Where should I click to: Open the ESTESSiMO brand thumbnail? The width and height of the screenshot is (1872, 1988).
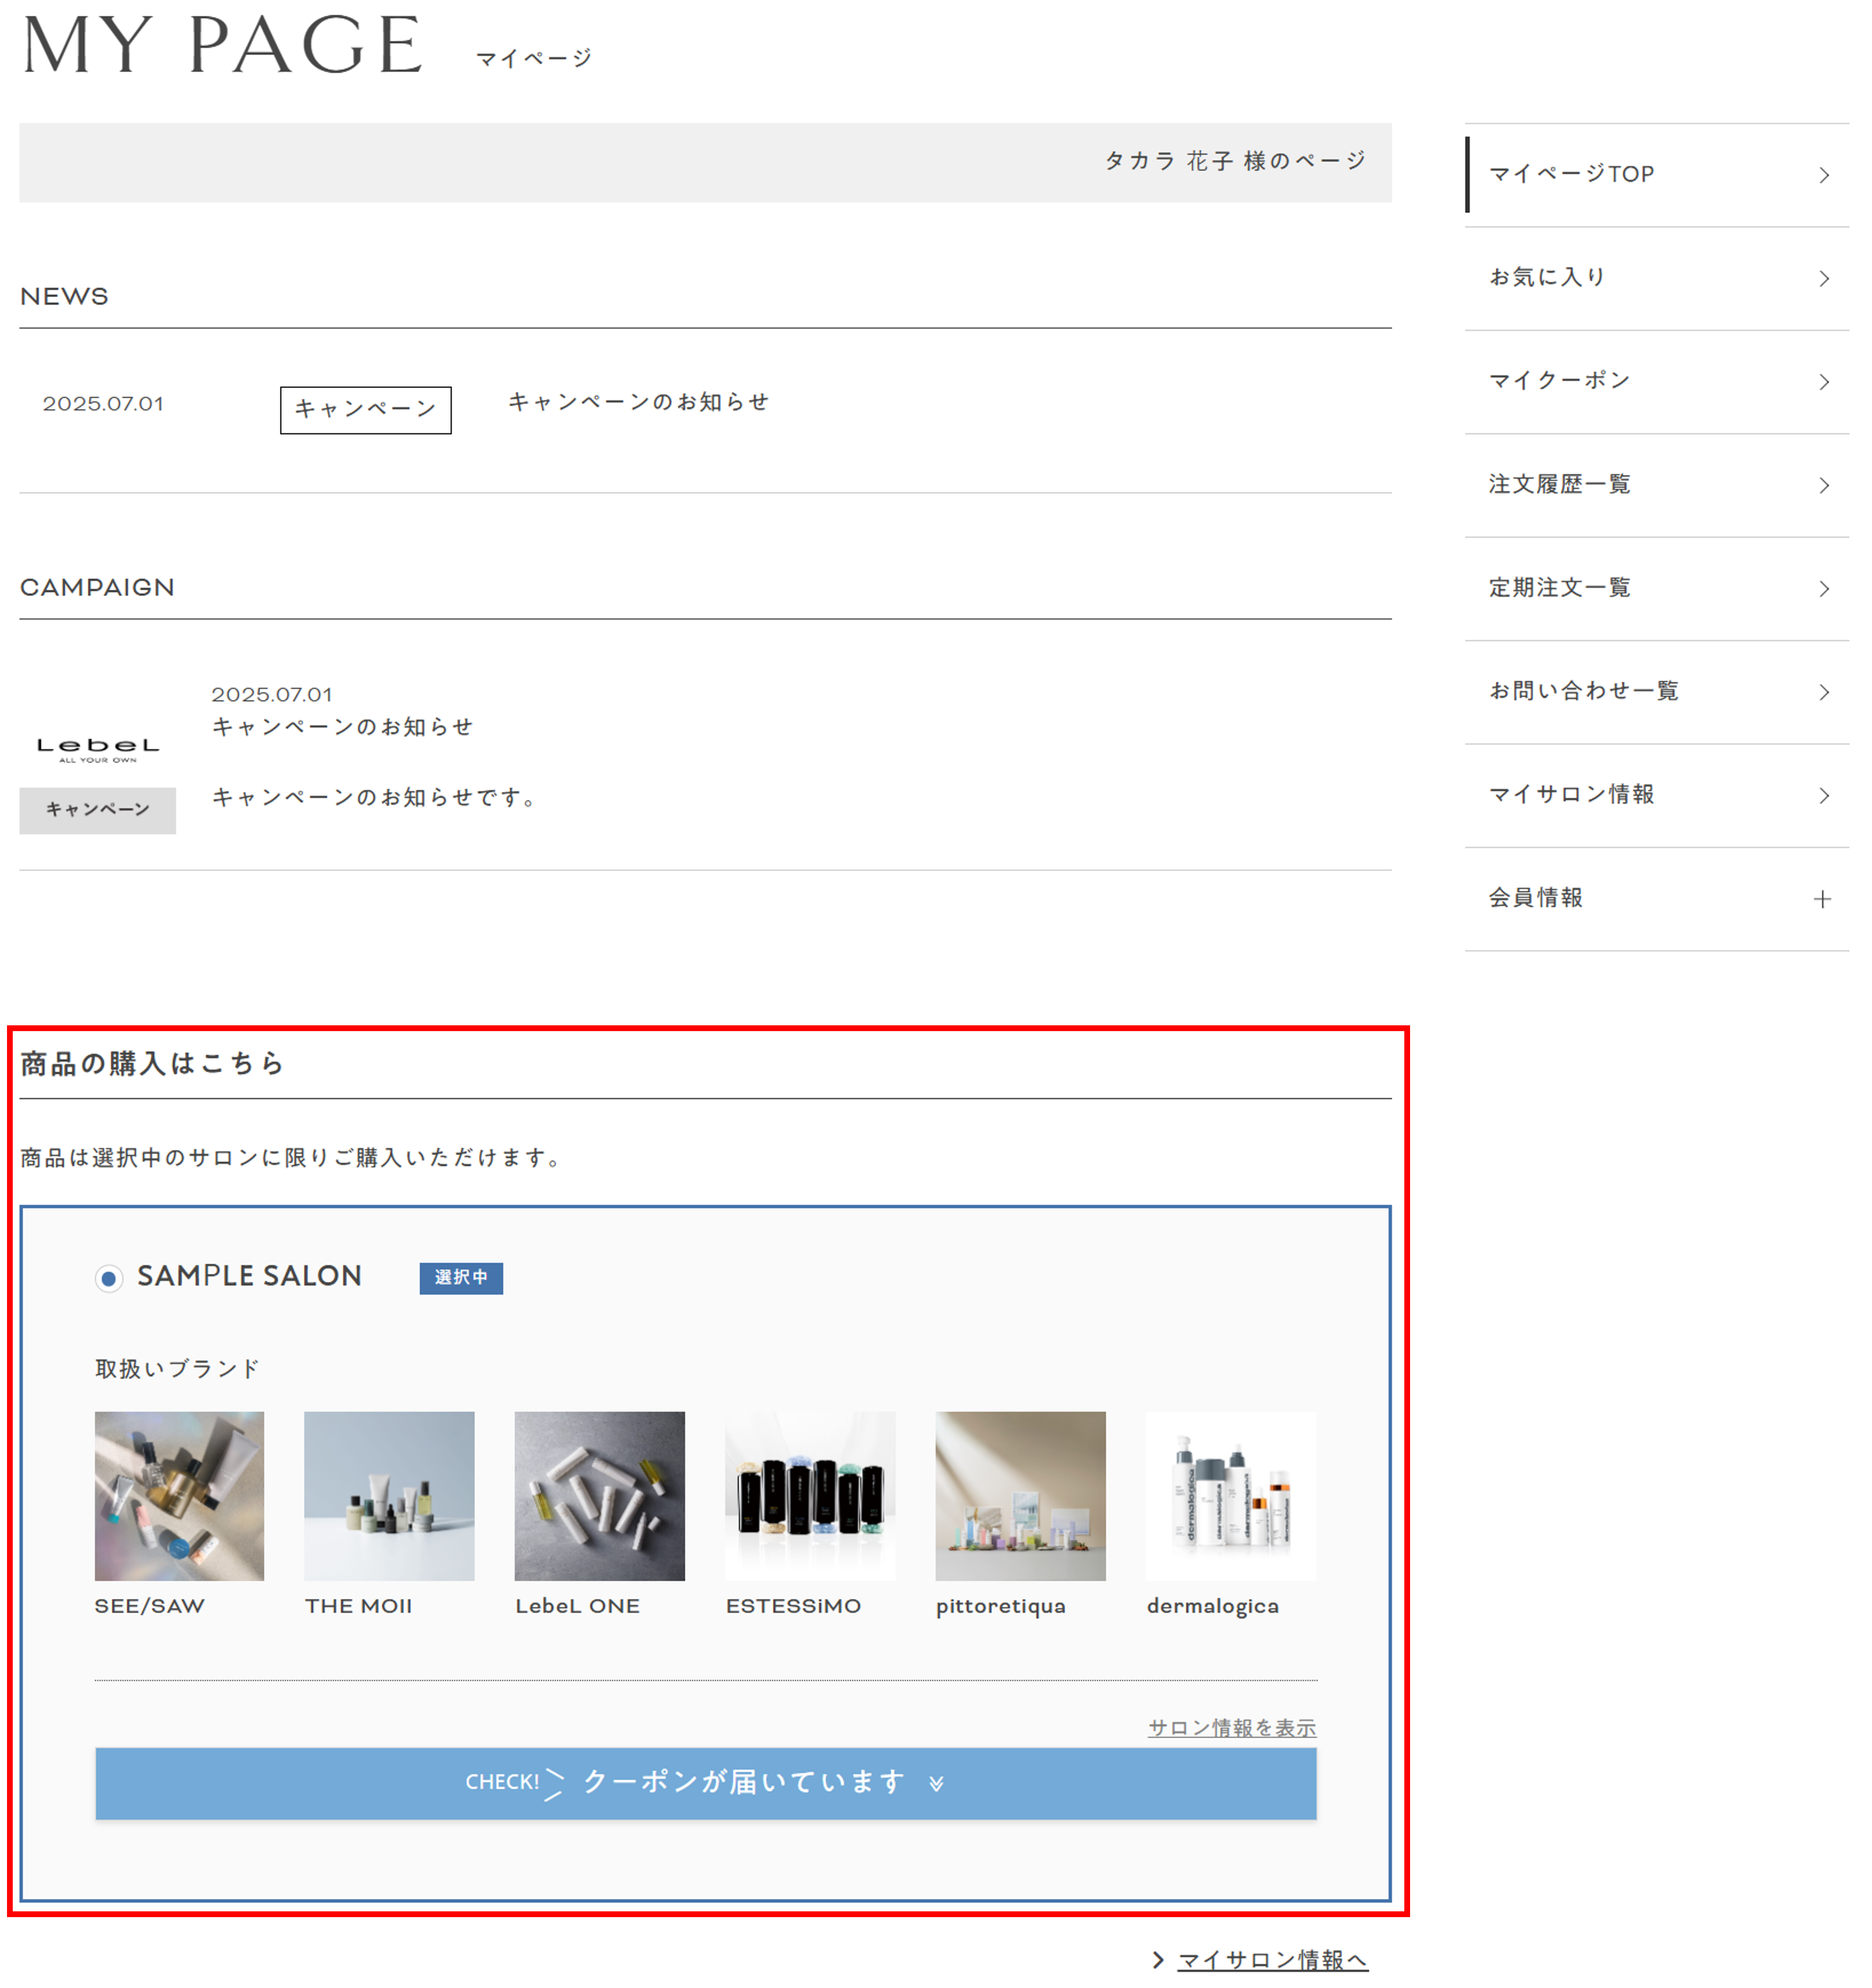click(x=810, y=1495)
